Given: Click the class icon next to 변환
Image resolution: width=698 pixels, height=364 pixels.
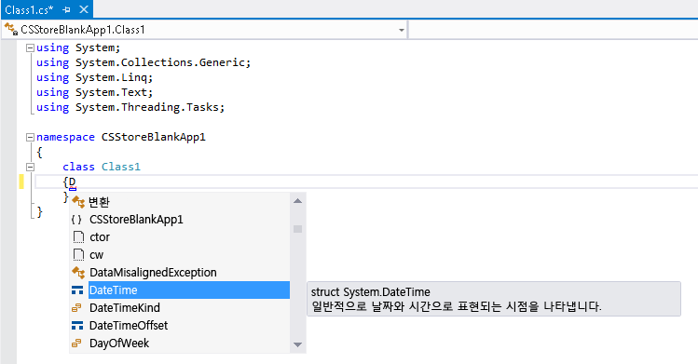Looking at the screenshot, I should (x=78, y=202).
